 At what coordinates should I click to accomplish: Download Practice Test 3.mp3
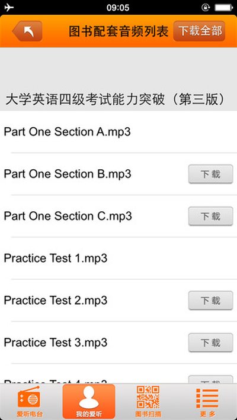[x=210, y=343]
